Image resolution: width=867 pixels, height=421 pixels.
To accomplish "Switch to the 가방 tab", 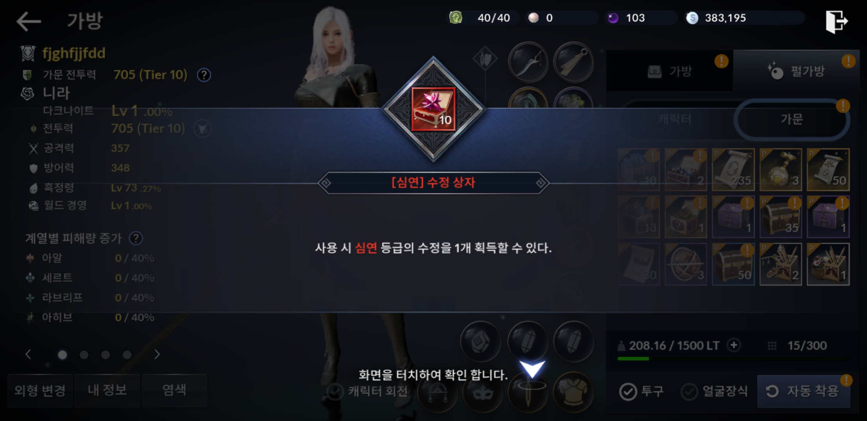I will point(670,71).
